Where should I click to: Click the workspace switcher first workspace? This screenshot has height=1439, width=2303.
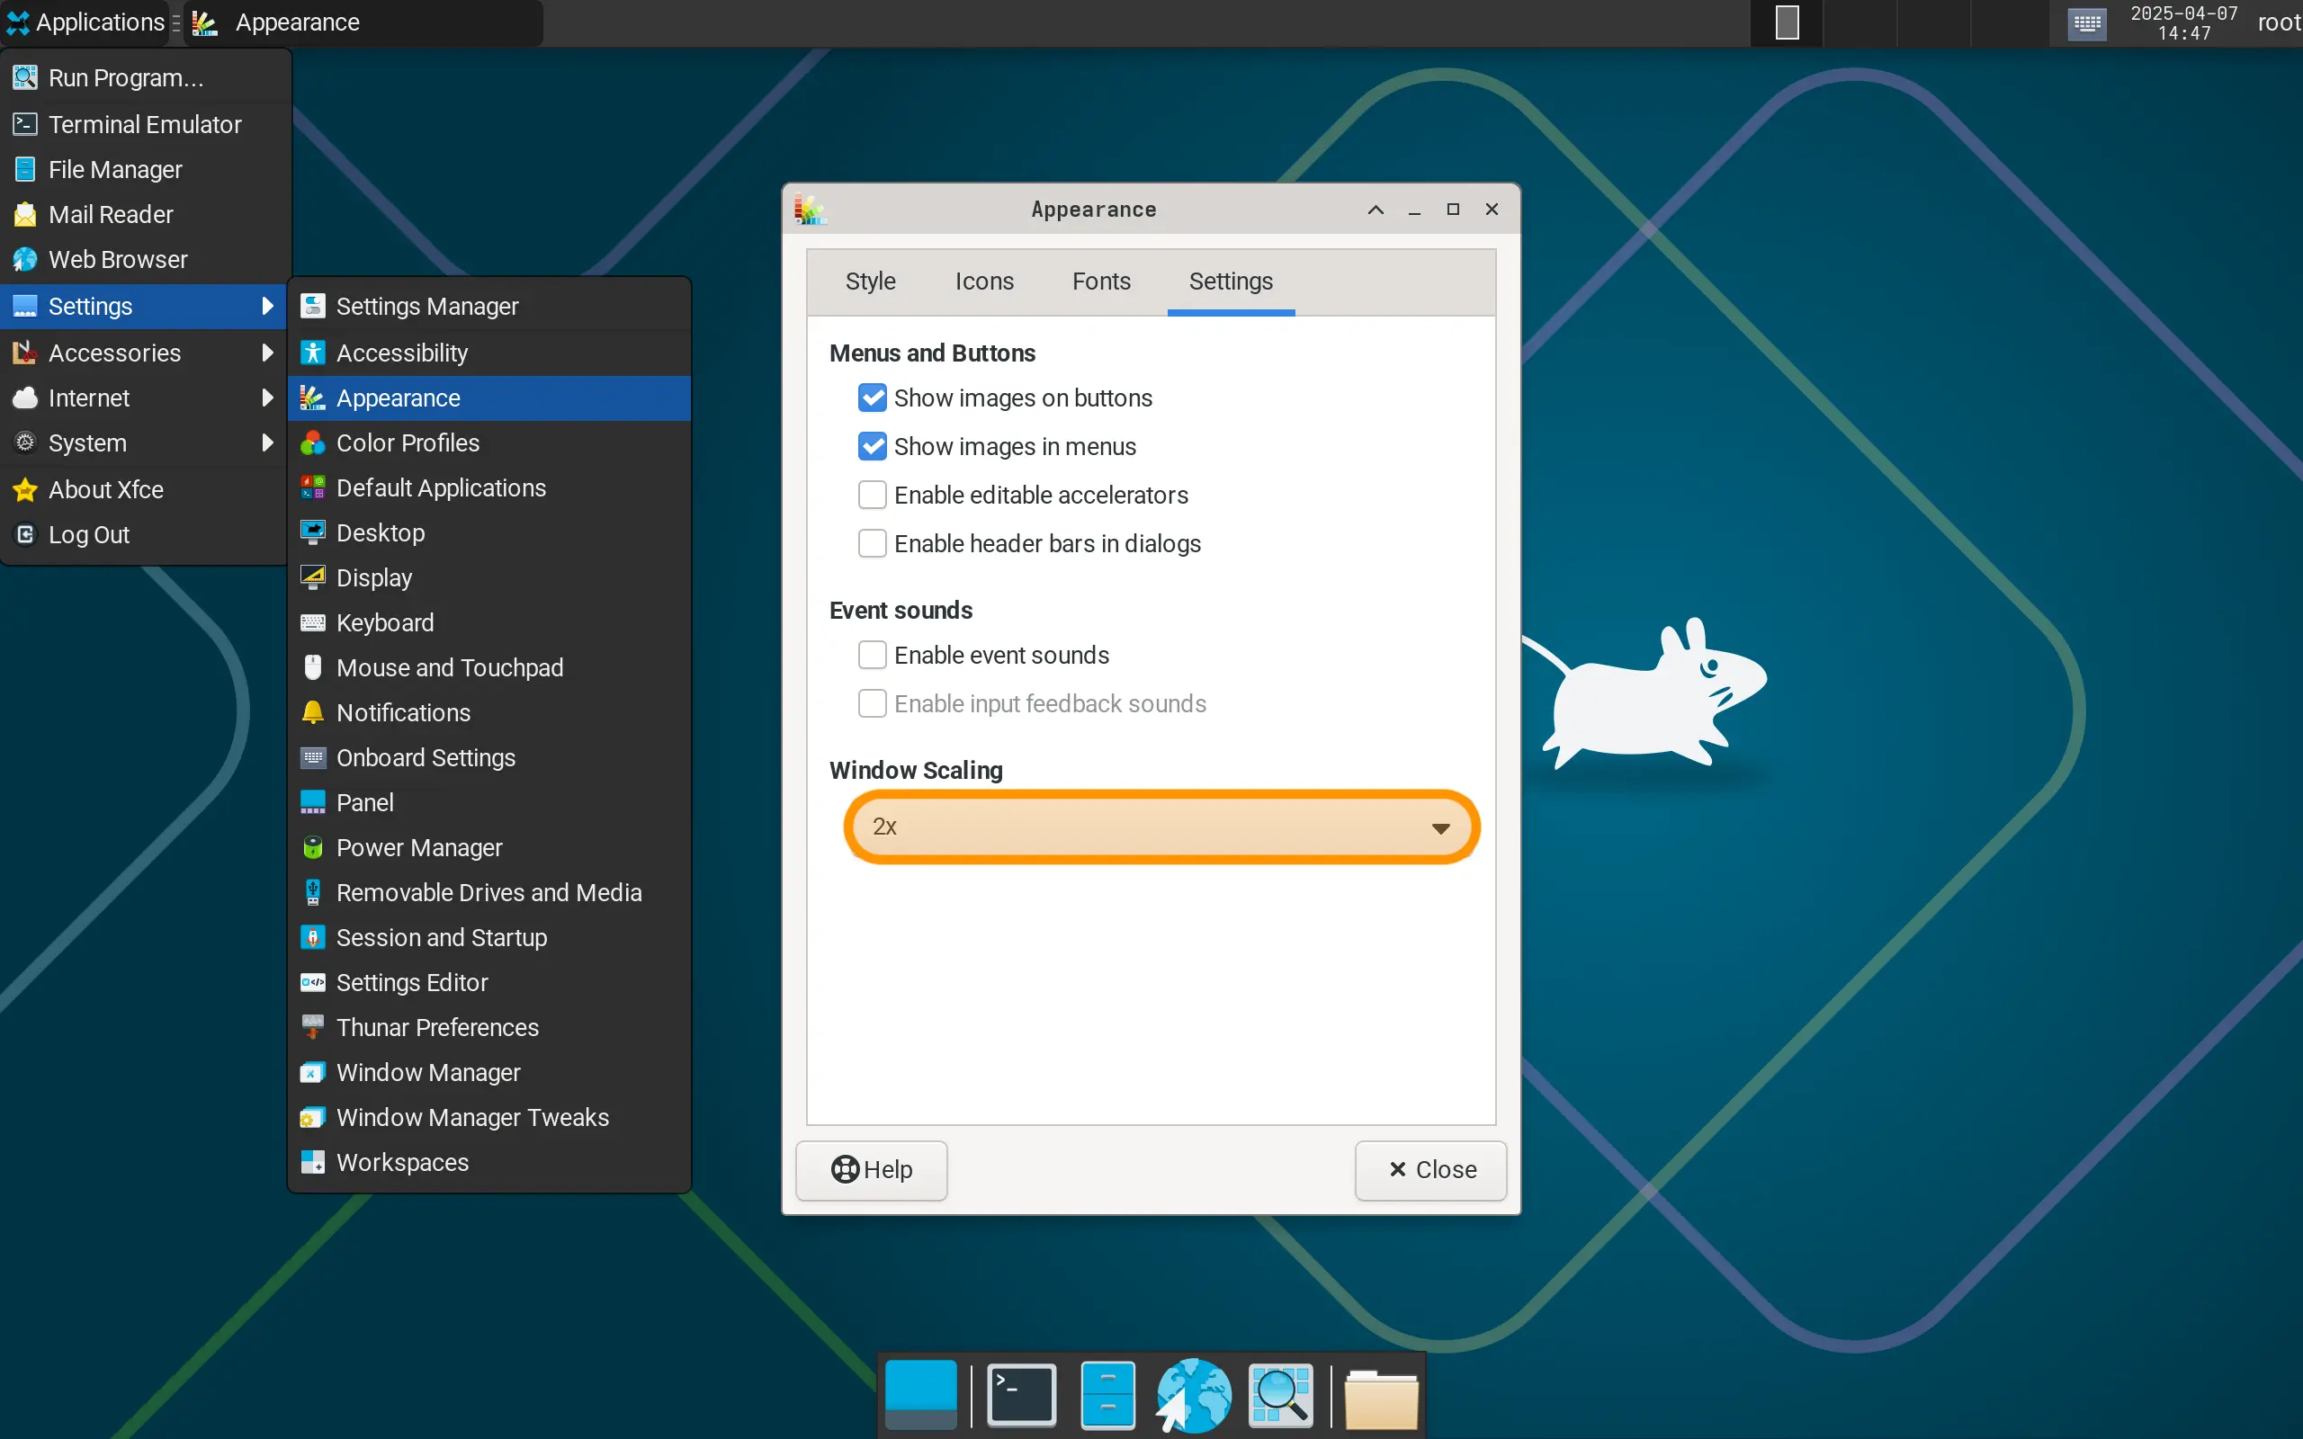pyautogui.click(x=1787, y=22)
